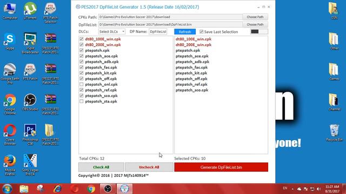
Task: Toggle Save Last Selection checkbox
Action: click(202, 32)
